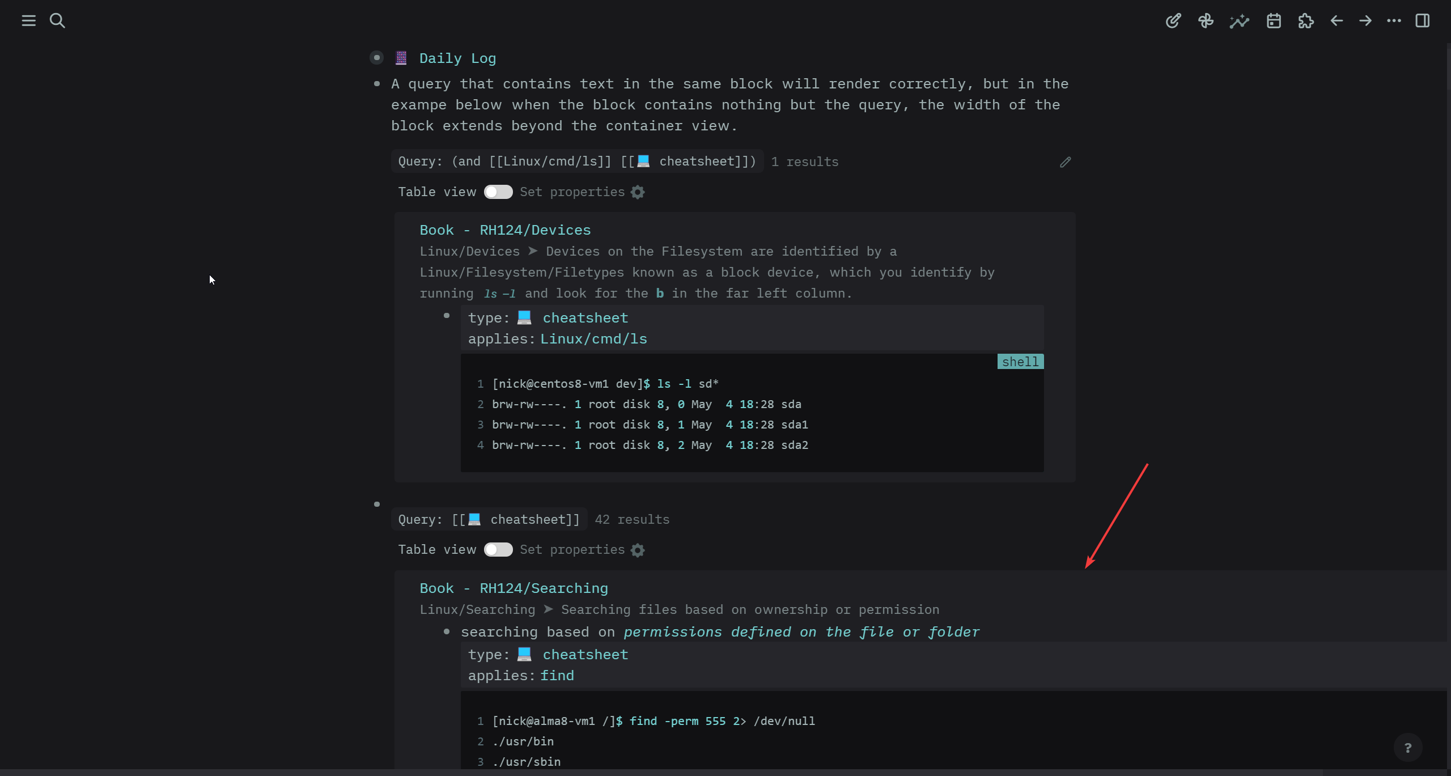Open the more options ellipsis menu
Screen dimensions: 1451x776
[1394, 21]
